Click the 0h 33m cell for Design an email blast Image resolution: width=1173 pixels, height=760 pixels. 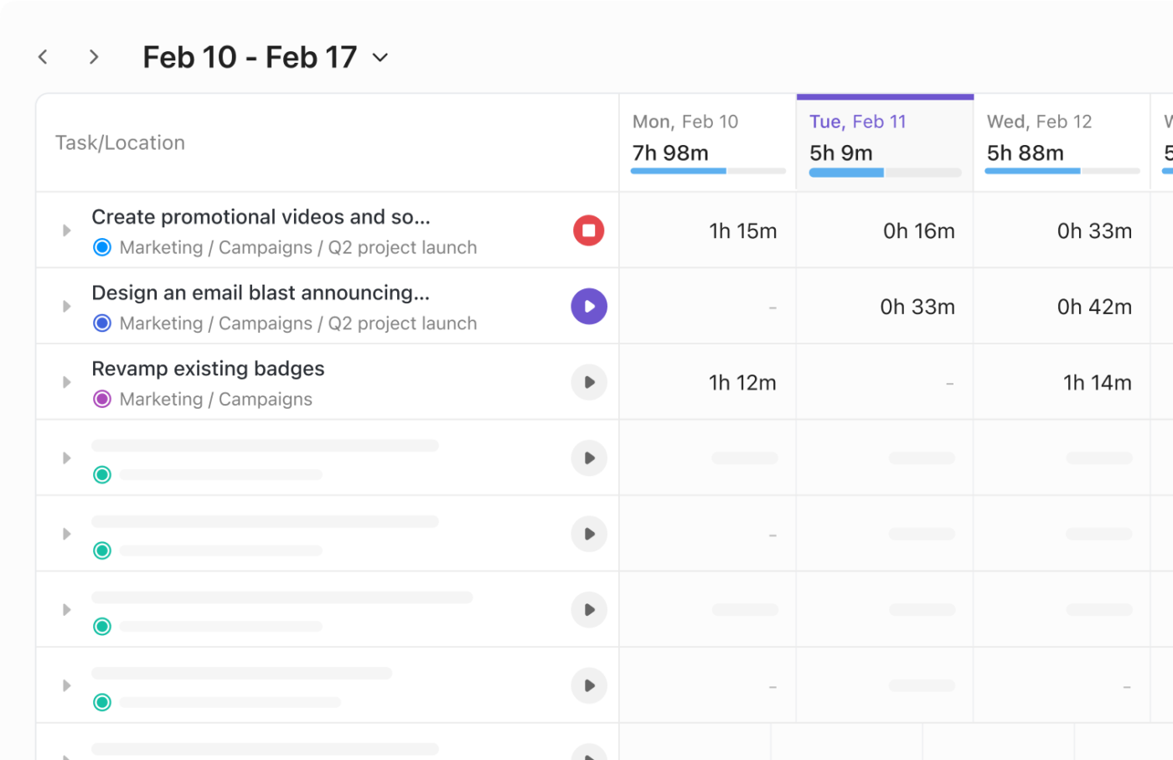tap(917, 306)
